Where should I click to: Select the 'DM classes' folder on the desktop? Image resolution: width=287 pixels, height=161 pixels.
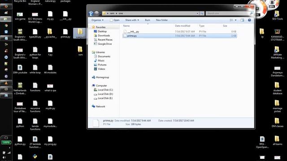(277, 123)
